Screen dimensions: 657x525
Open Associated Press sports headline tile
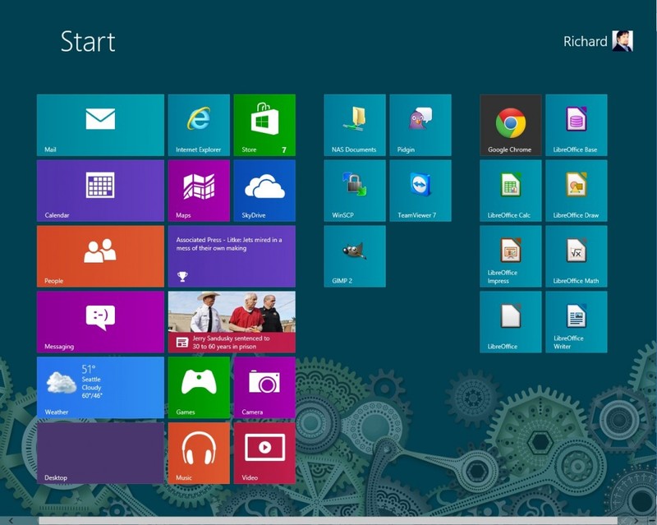pyautogui.click(x=231, y=256)
